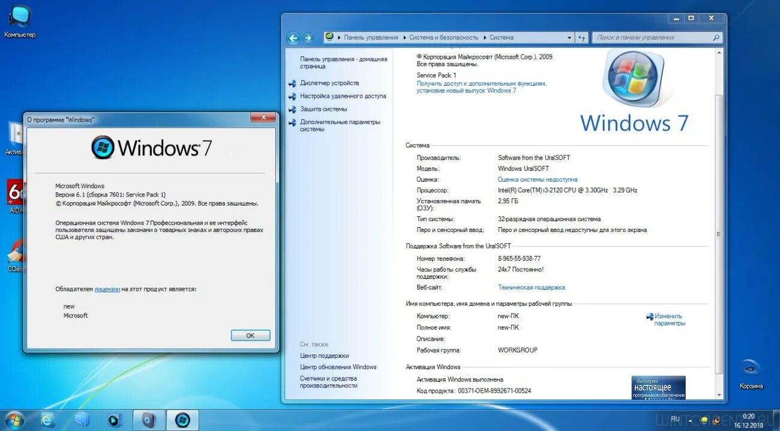Viewport: 780px width, 431px height.
Task: Click the Версия 6.1 build text
Action: (x=110, y=195)
